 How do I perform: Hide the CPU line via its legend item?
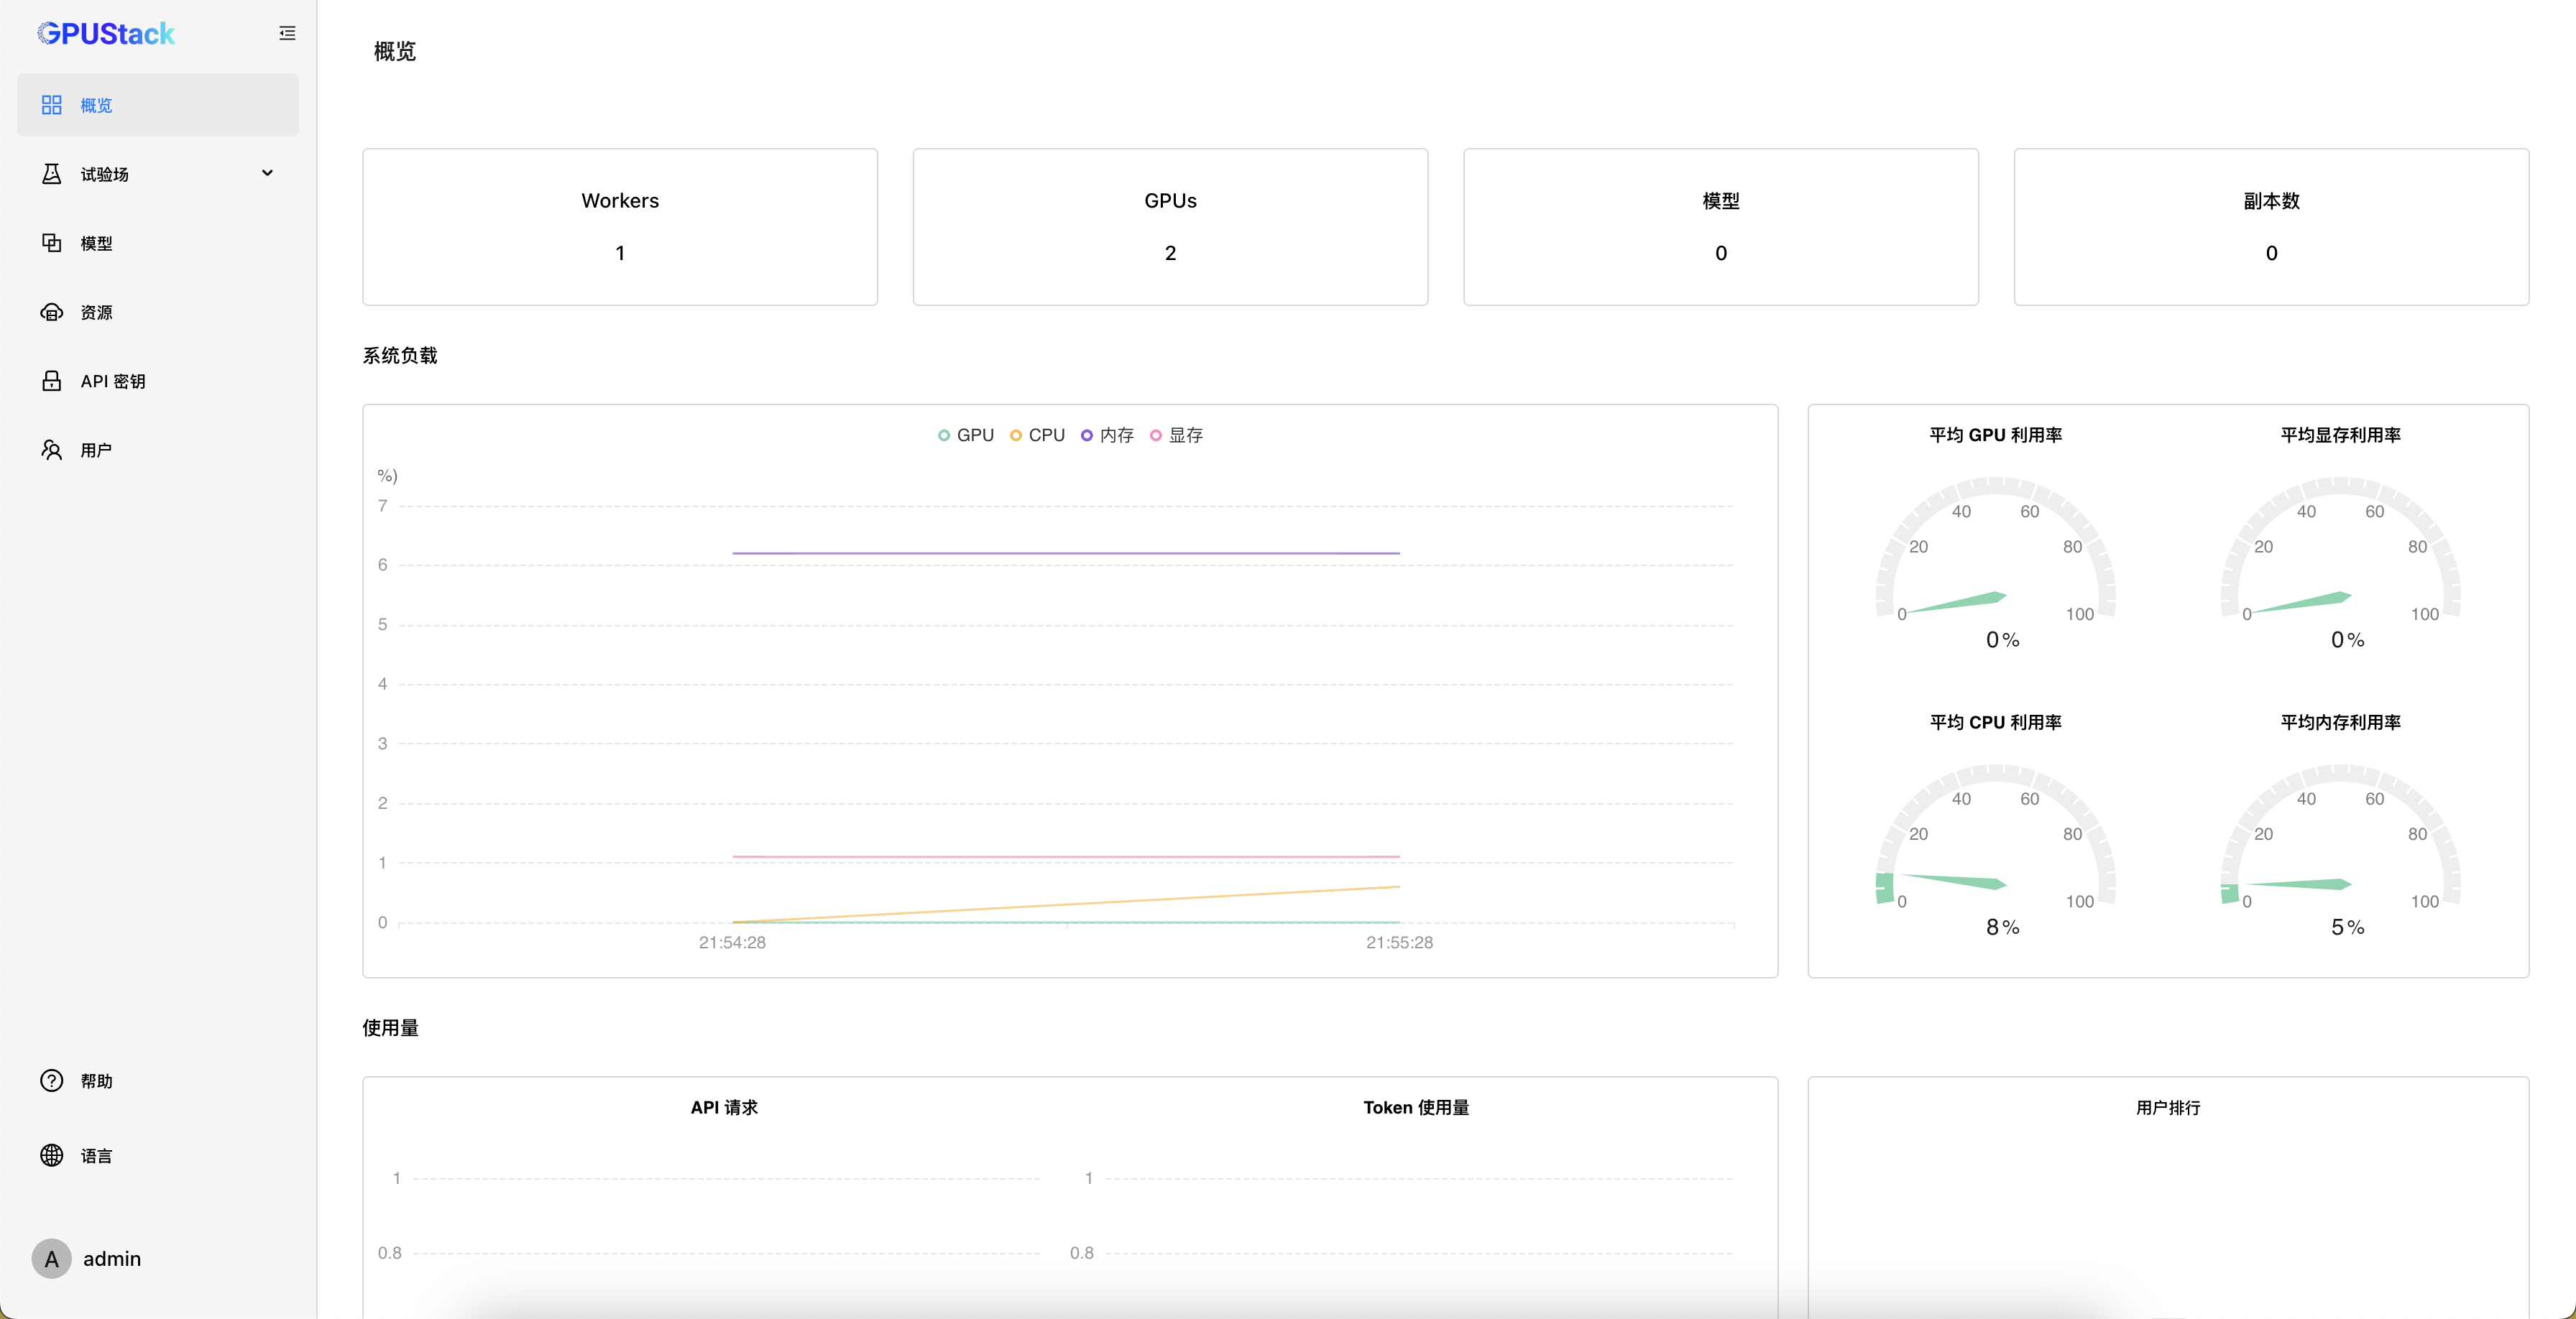point(1036,435)
